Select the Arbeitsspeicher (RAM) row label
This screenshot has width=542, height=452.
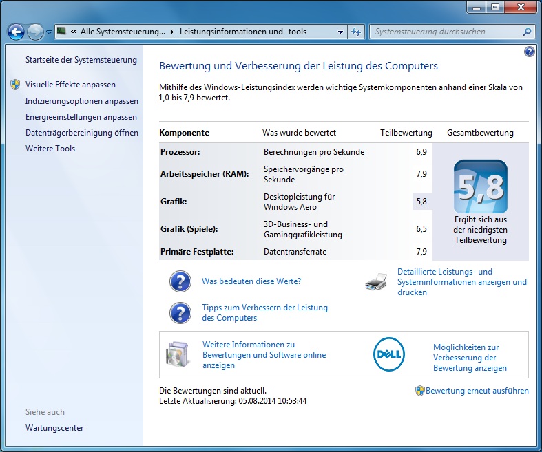205,174
